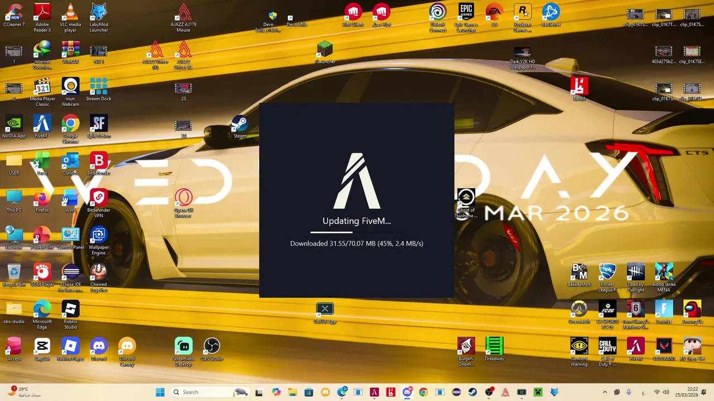Open the Split Fiction desktop icon
The image size is (714, 401).
(99, 127)
